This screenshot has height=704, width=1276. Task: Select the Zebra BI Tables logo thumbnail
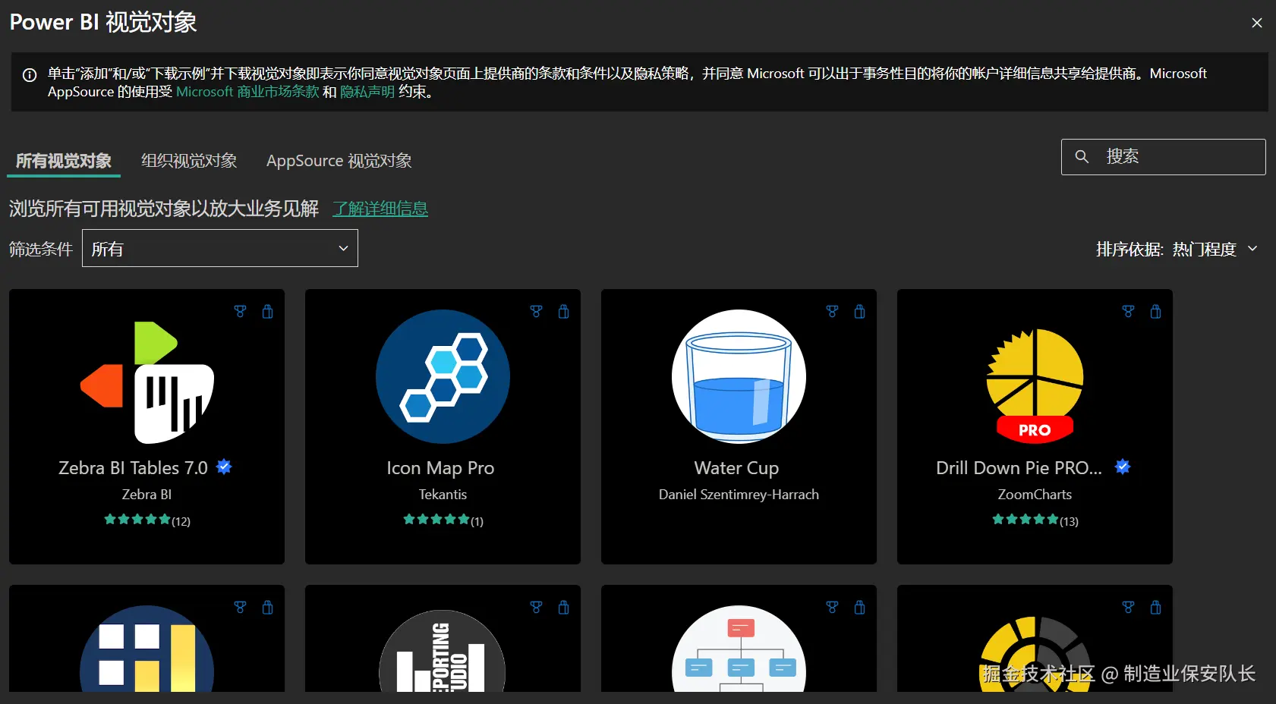[x=147, y=382]
